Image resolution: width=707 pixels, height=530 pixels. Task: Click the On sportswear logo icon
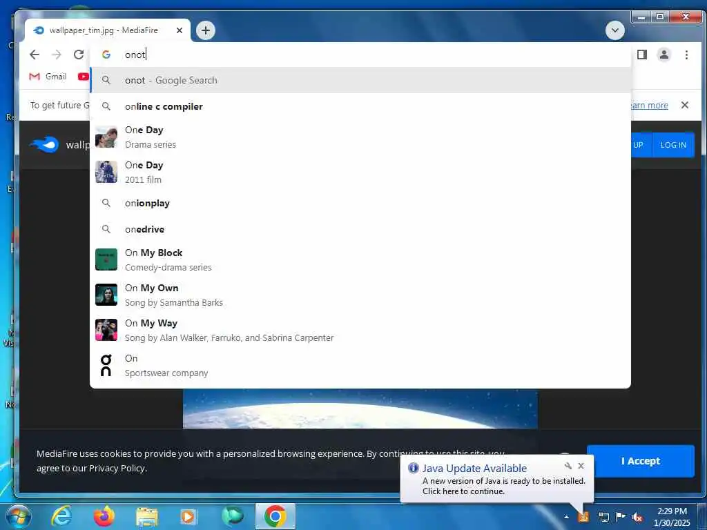coord(106,365)
